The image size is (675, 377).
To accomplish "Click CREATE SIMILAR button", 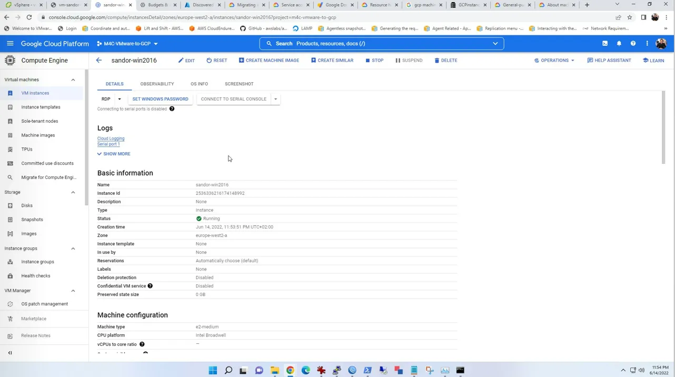I will coord(332,61).
